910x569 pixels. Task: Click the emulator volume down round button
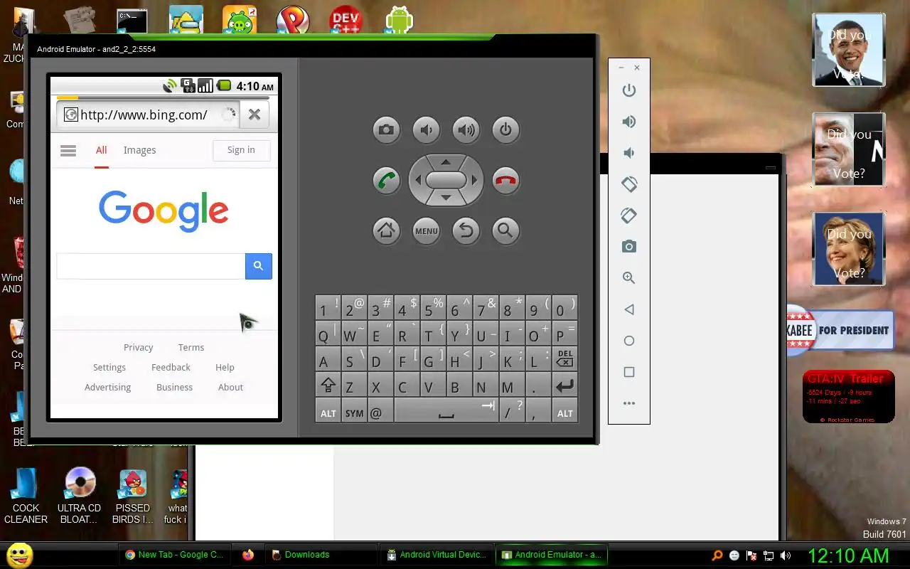[426, 130]
